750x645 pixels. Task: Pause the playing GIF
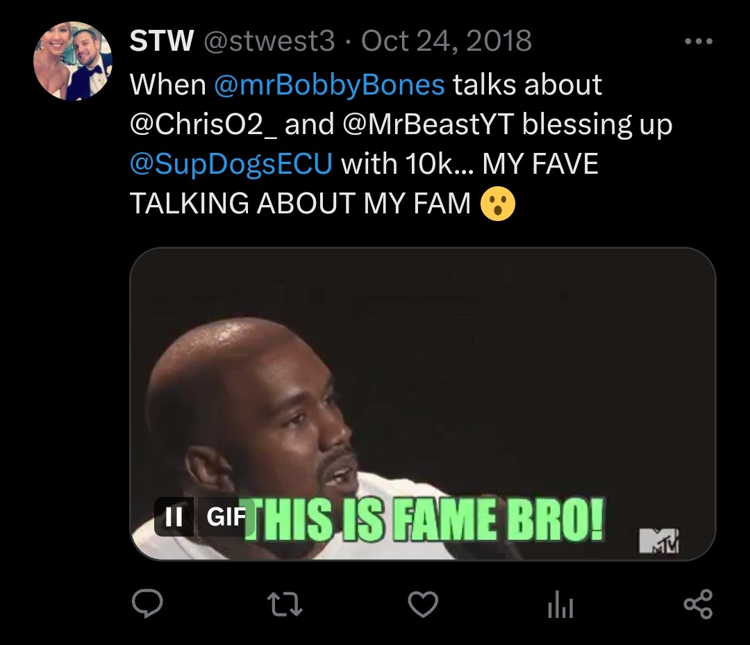tap(174, 516)
